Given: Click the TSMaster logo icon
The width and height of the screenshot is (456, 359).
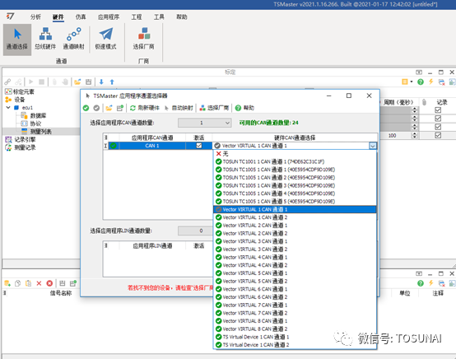Looking at the screenshot, I should (11, 16).
